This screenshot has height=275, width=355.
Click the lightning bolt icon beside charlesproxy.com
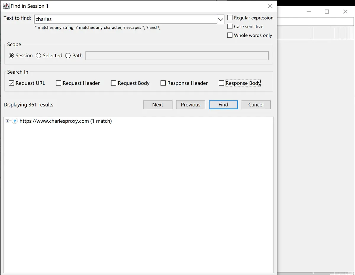tap(15, 121)
